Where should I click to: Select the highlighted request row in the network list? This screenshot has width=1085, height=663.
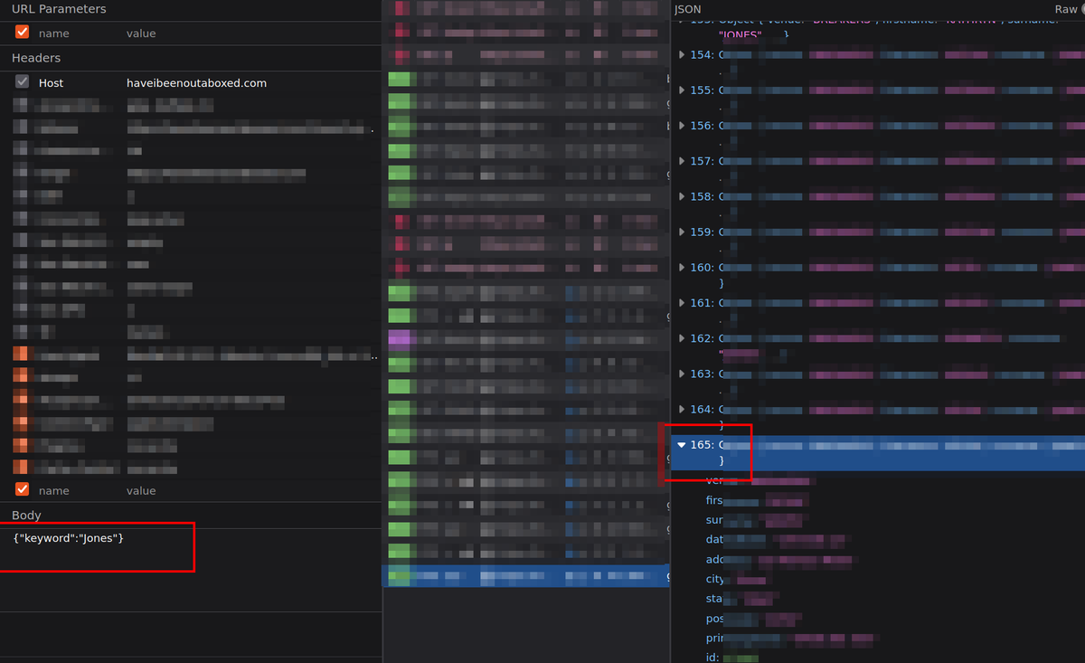tap(526, 575)
